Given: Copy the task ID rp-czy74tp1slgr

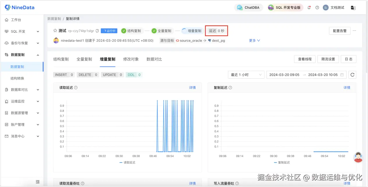Looking at the screenshot, I should pos(97,31).
